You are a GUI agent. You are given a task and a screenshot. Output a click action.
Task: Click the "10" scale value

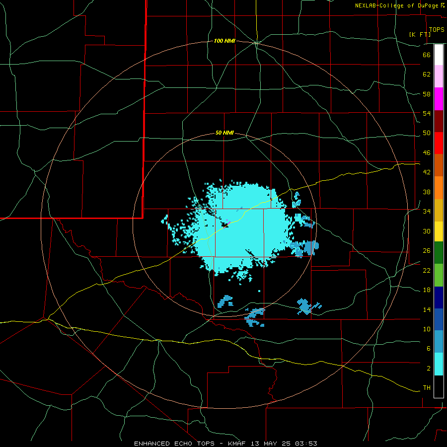(427, 329)
